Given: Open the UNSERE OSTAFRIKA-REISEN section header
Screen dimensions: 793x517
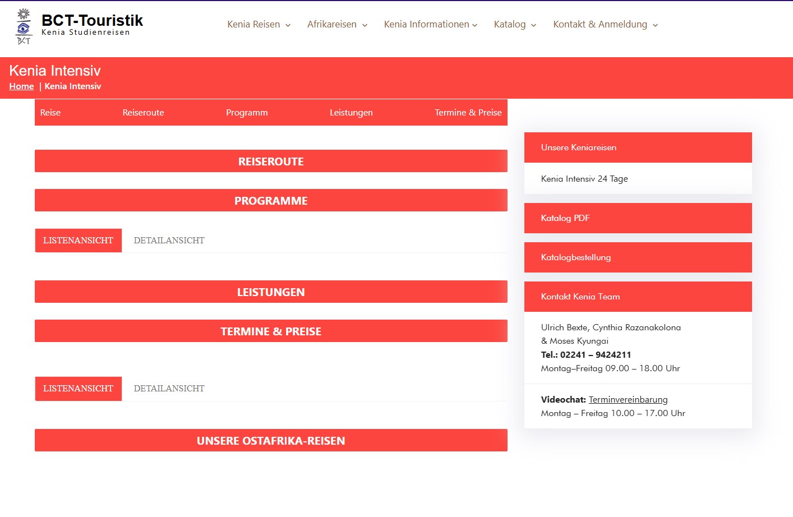Looking at the screenshot, I should [x=271, y=440].
